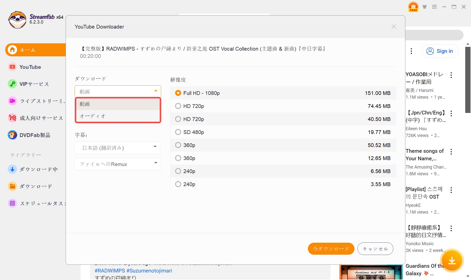
Task: Open YouTube settings three-dot menu near Sign in
Action: (x=411, y=51)
